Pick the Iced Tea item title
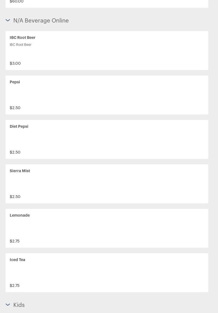Image resolution: width=218 pixels, height=313 pixels. click(17, 260)
